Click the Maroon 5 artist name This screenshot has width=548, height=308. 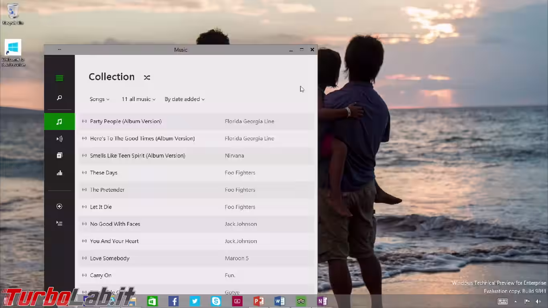click(x=237, y=258)
